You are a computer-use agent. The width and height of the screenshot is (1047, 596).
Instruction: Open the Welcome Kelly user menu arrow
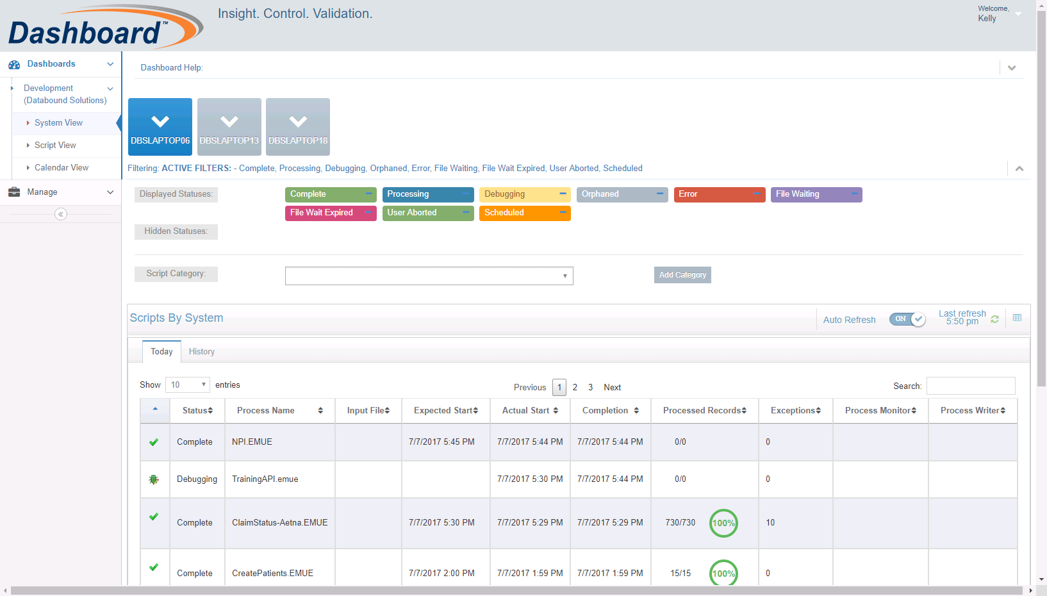(x=1018, y=14)
